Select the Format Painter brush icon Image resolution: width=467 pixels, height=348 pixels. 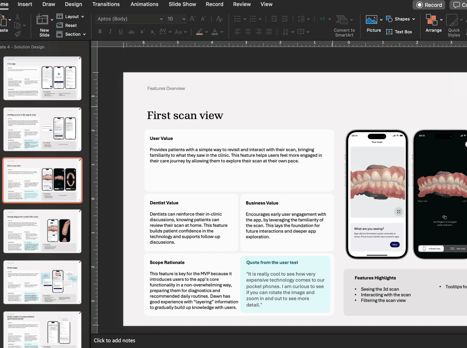point(18,34)
